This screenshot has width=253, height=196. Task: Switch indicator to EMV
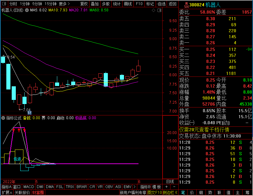(x=127, y=187)
